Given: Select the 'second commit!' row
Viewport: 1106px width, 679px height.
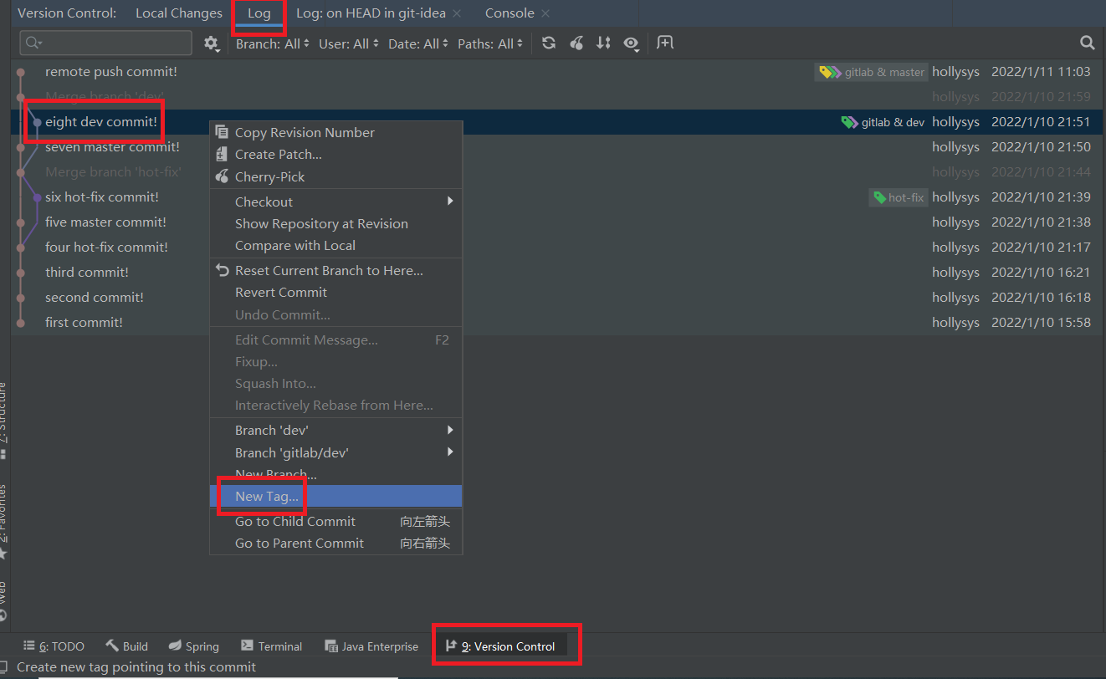Looking at the screenshot, I should click(x=556, y=298).
